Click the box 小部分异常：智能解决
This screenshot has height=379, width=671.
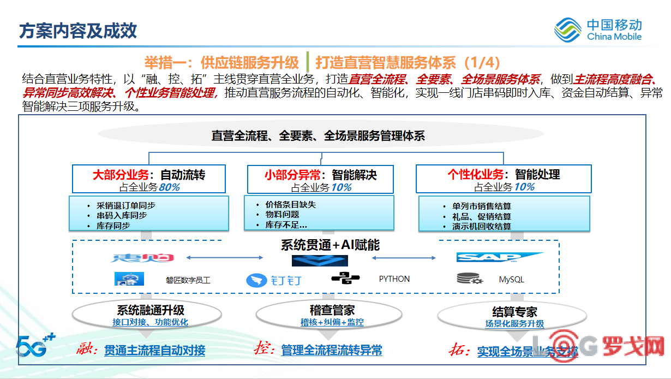pos(321,179)
